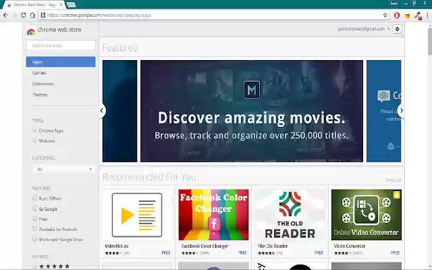Select Extensions in the sidebar

[x=43, y=84]
